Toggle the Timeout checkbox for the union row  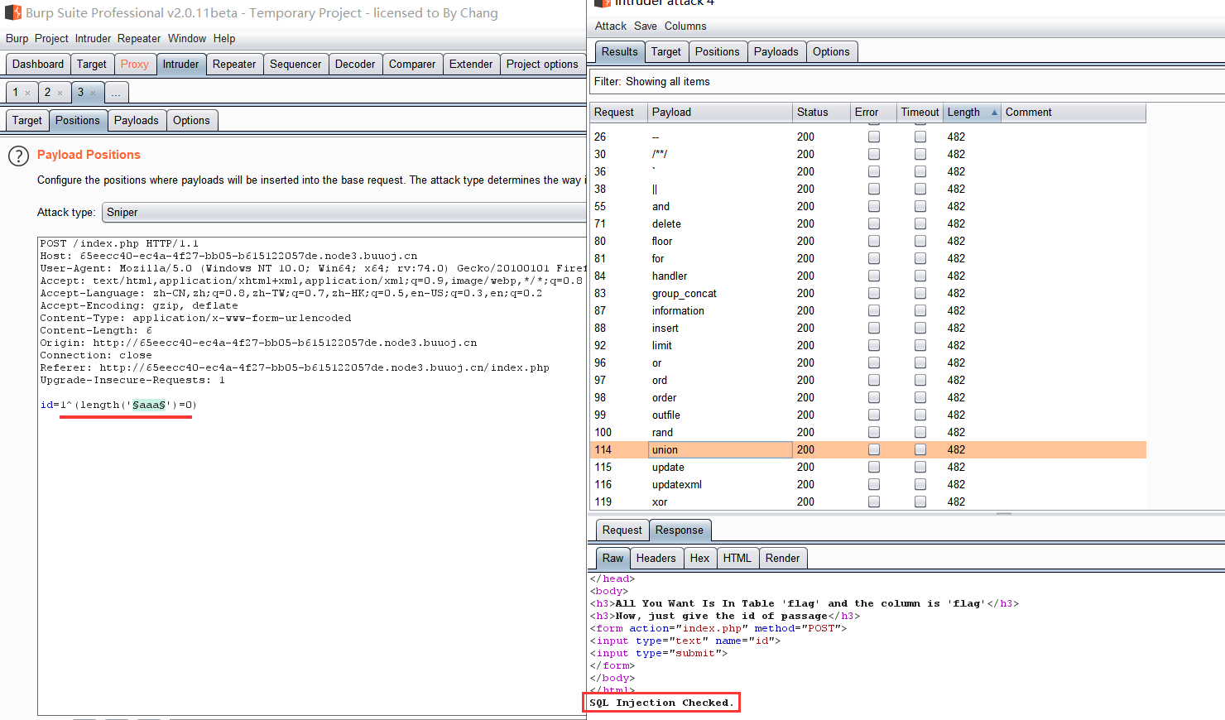click(x=920, y=449)
